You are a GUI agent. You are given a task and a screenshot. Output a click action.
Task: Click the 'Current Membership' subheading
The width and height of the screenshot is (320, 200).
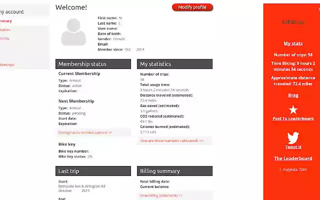click(79, 73)
